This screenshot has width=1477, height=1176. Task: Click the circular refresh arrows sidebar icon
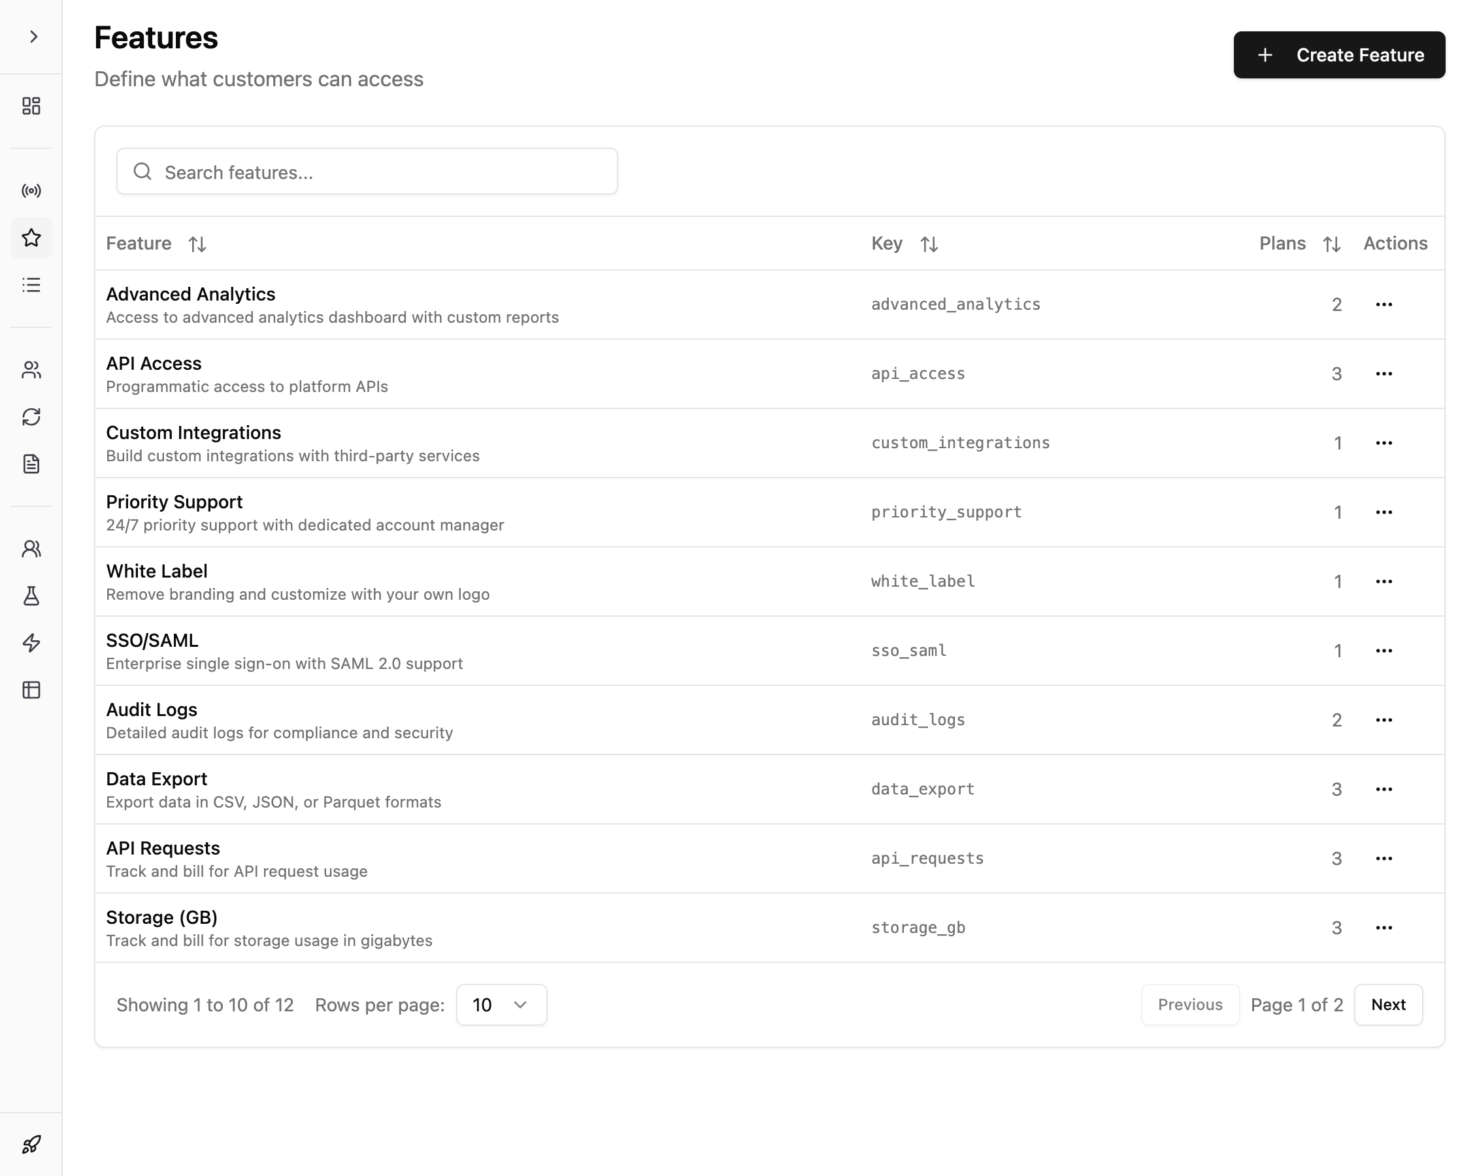31,417
